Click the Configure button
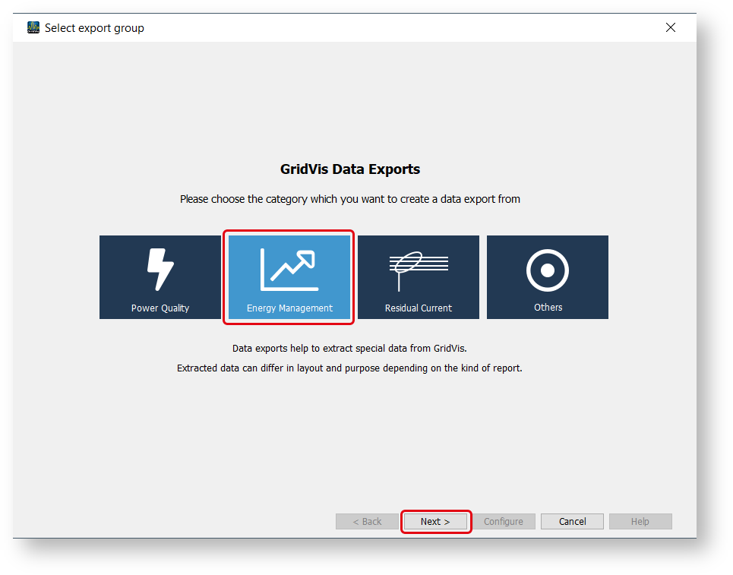 click(x=504, y=522)
